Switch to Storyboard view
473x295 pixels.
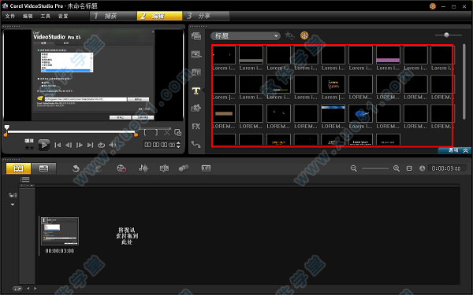tap(18, 168)
